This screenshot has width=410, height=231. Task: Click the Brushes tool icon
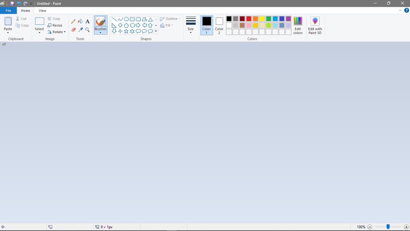point(101,21)
